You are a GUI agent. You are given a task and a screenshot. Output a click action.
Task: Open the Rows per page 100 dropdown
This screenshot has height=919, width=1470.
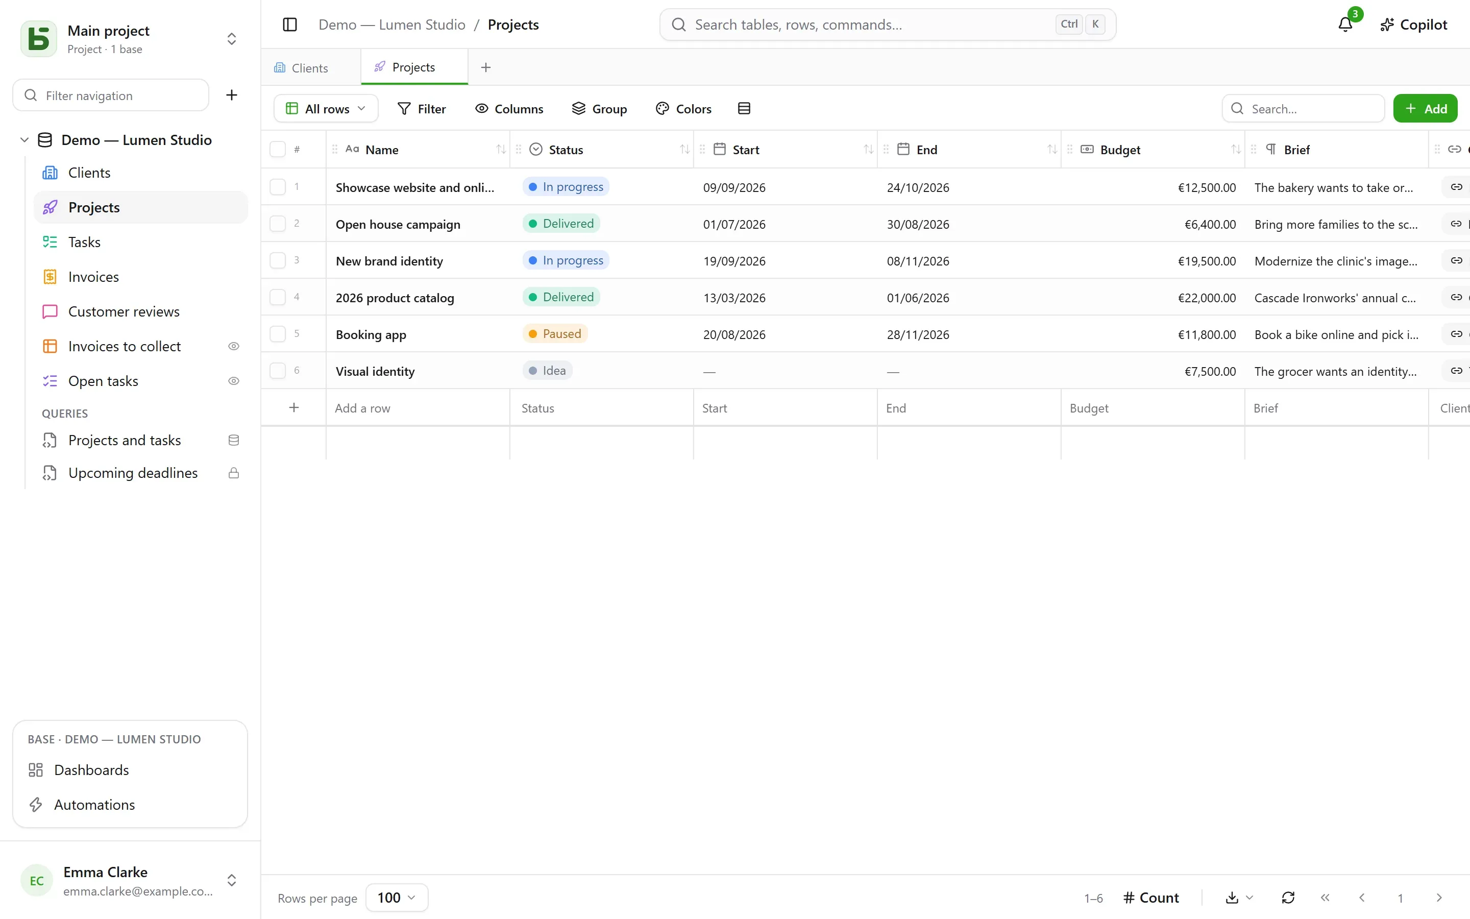[397, 898]
